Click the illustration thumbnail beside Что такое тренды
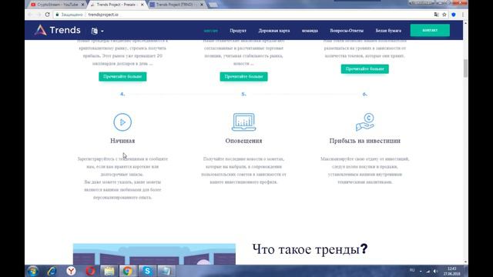Screen dimensions: 493x277 (x=154, y=254)
